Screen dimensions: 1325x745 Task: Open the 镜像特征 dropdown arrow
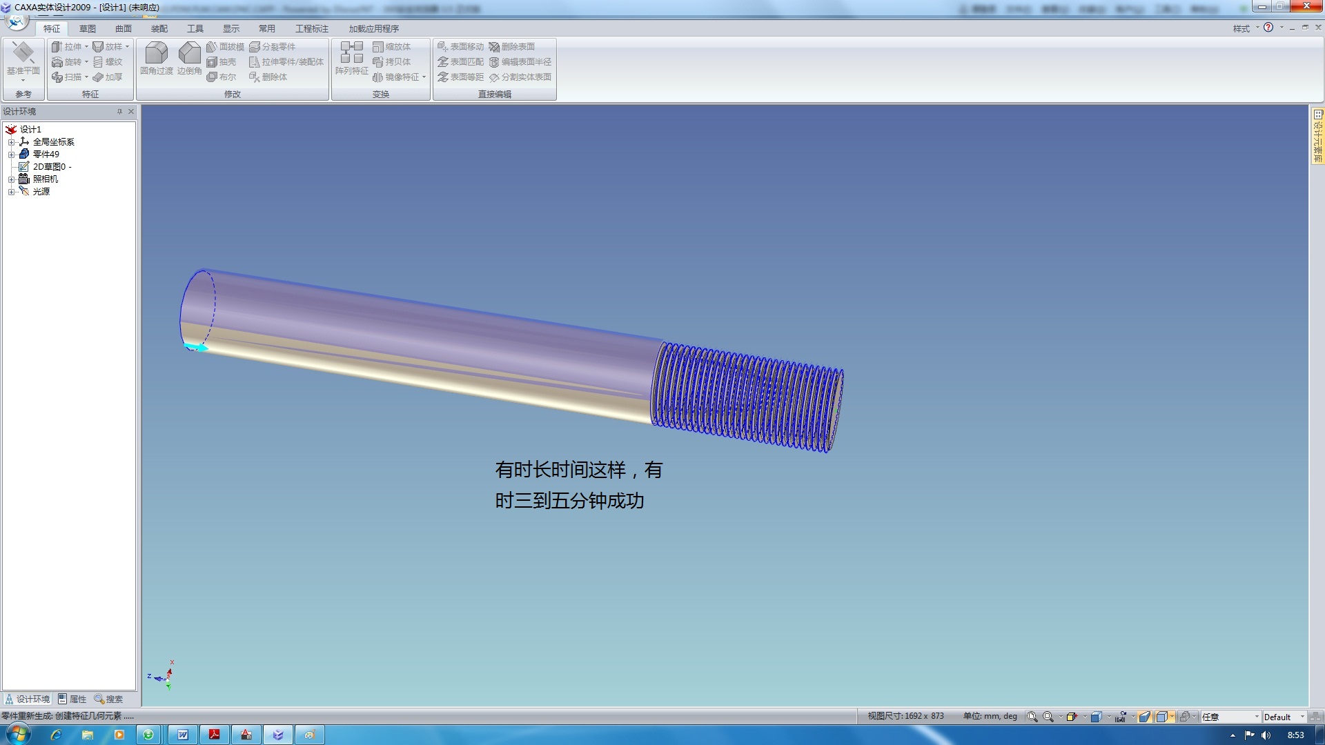[424, 77]
